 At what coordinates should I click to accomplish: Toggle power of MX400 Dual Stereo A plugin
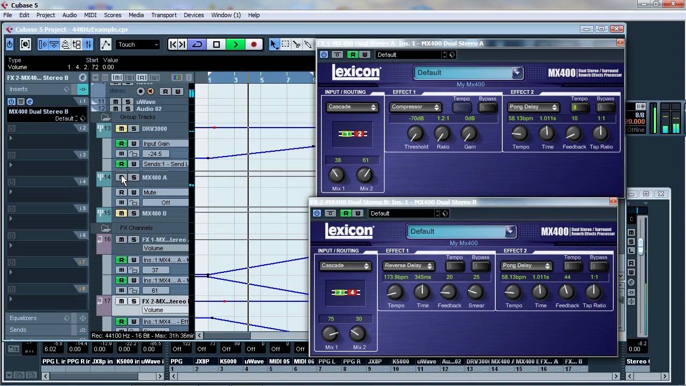coord(324,55)
